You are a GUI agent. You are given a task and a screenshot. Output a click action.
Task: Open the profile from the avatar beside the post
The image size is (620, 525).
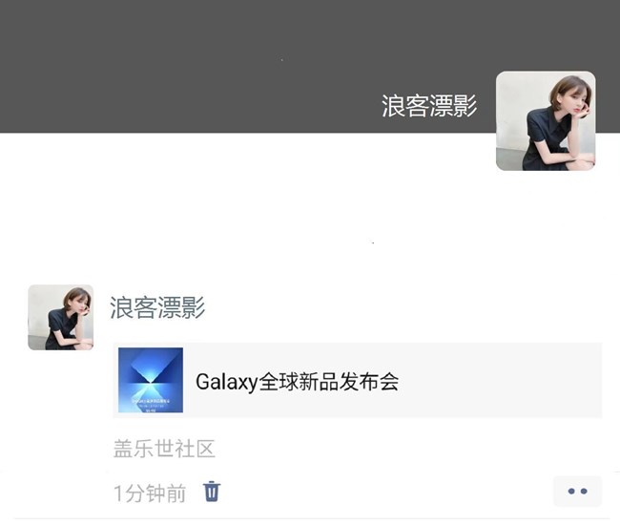pos(61,317)
